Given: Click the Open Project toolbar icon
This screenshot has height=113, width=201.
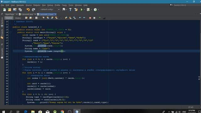Looking at the screenshot, I should [15, 10].
